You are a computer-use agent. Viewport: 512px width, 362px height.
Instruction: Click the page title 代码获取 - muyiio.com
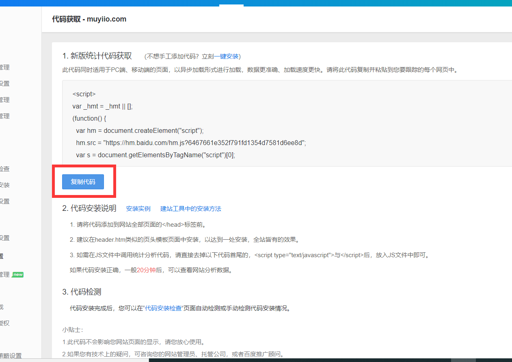(89, 19)
